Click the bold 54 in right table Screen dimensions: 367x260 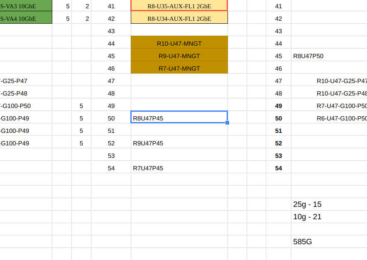[x=279, y=168]
